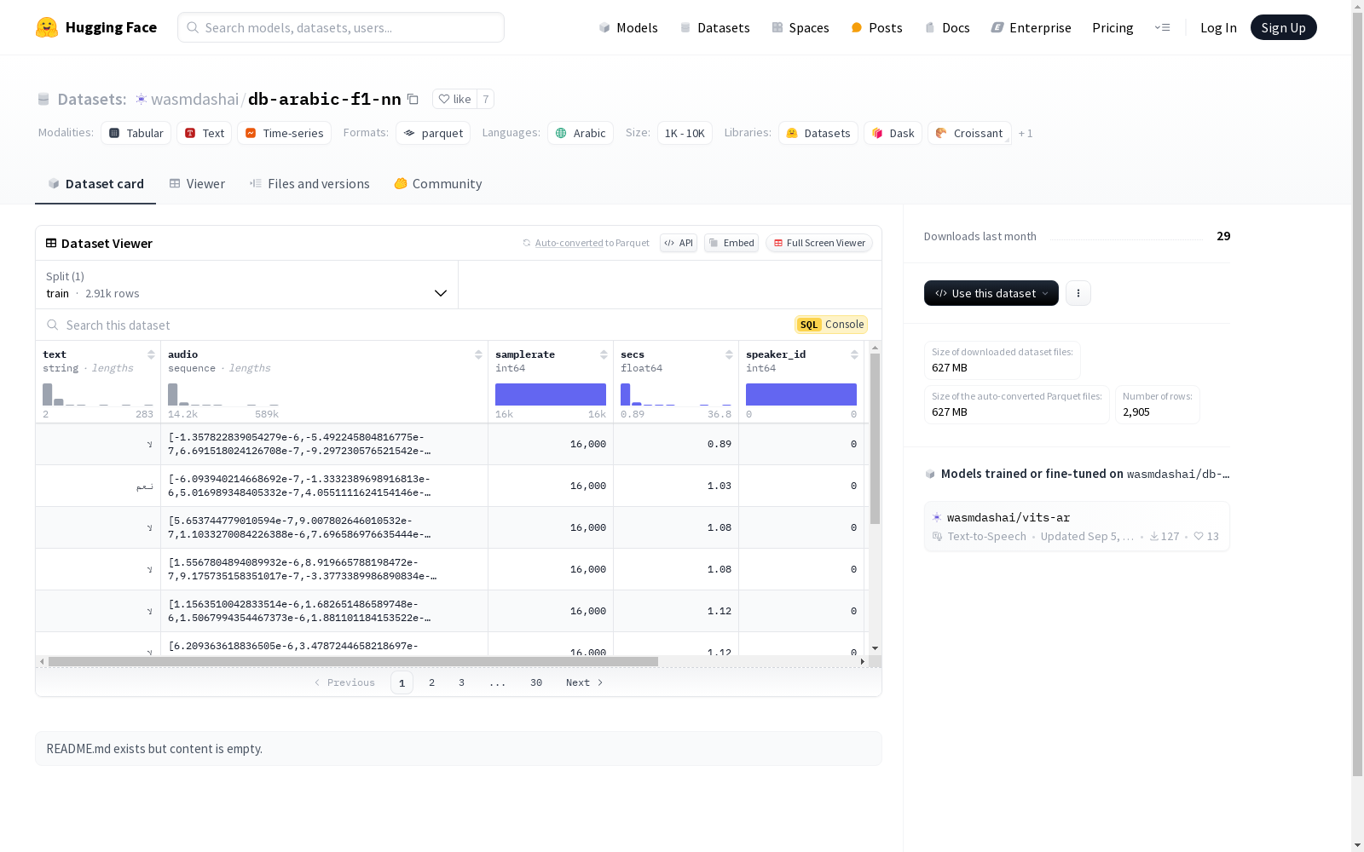Click the Sign Up button
The width and height of the screenshot is (1364, 852).
pos(1284,27)
